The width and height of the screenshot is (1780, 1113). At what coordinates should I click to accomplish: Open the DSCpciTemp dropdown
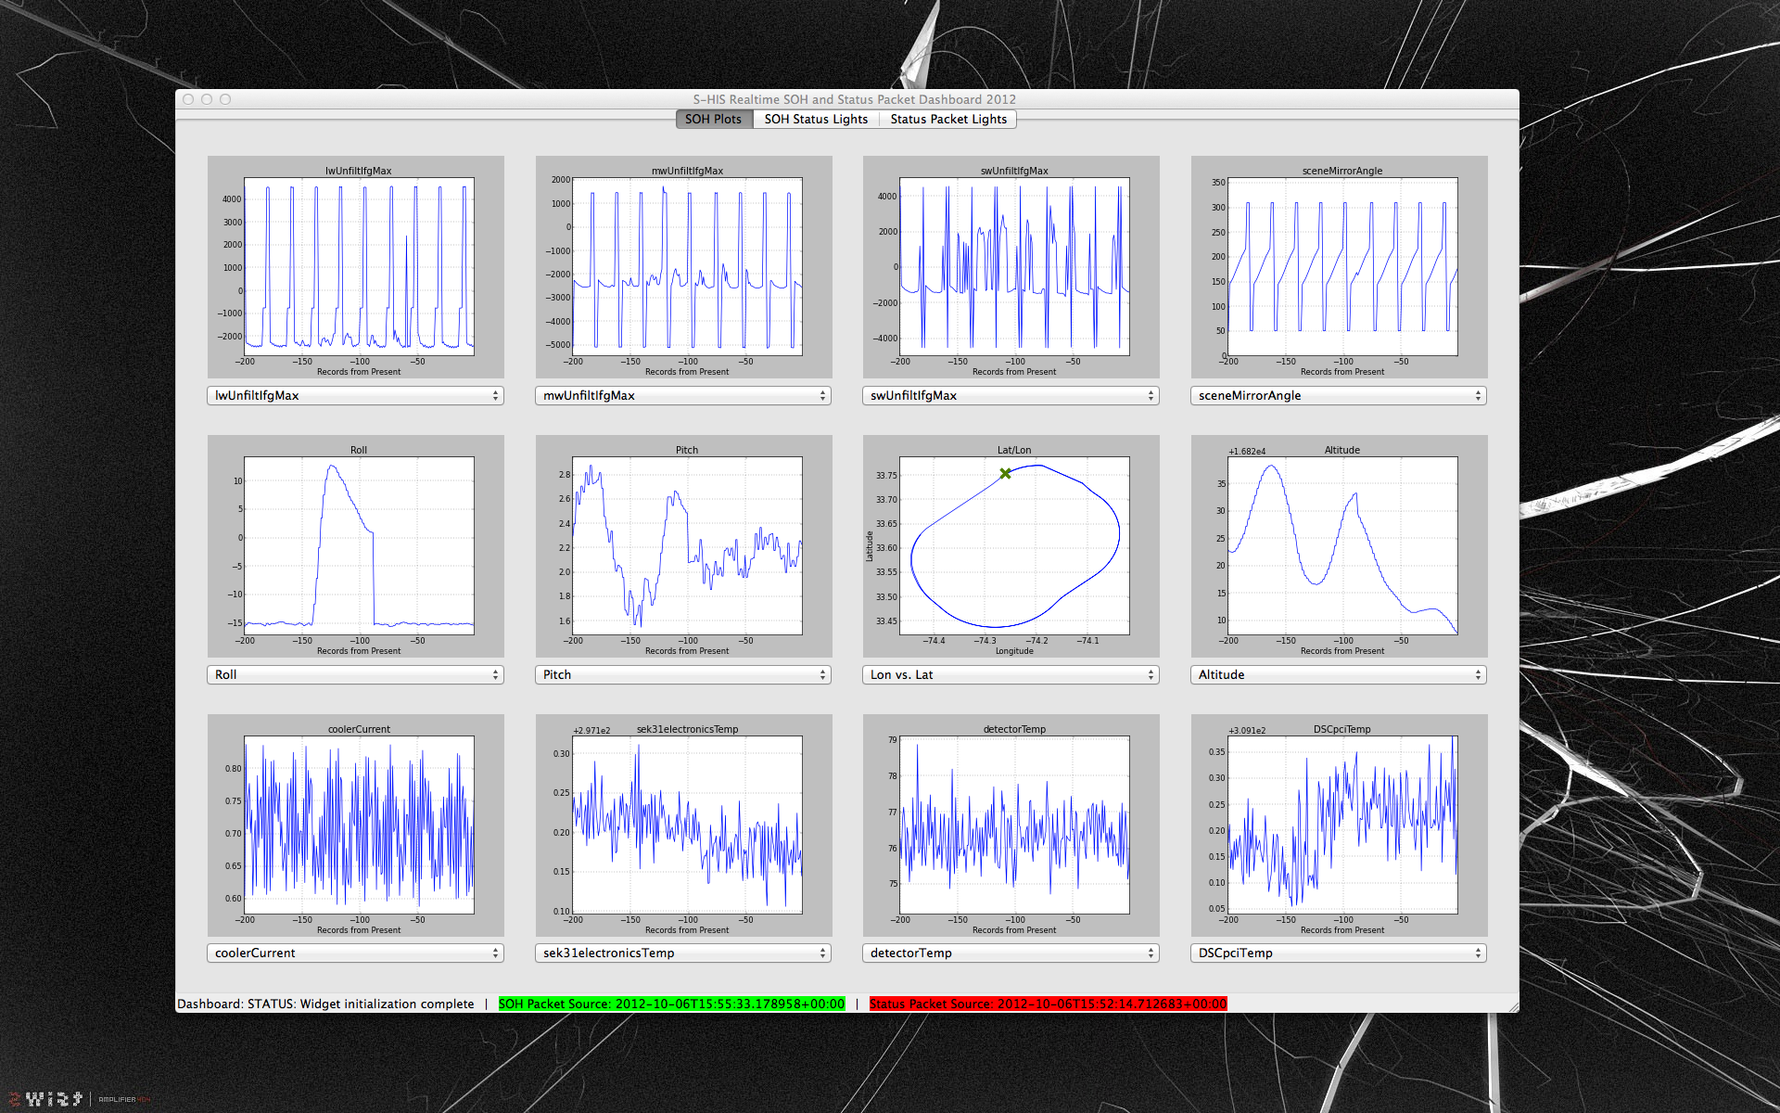point(1339,953)
